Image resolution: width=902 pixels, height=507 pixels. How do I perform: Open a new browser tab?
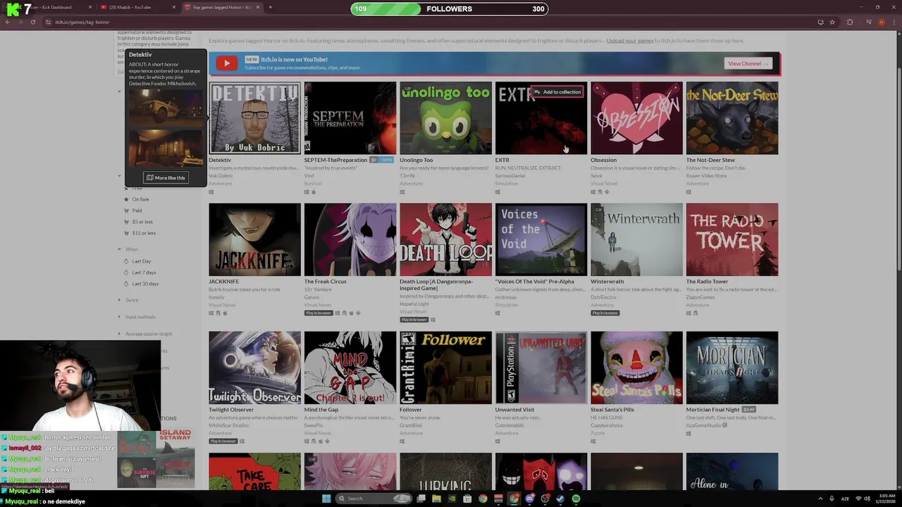[270, 7]
